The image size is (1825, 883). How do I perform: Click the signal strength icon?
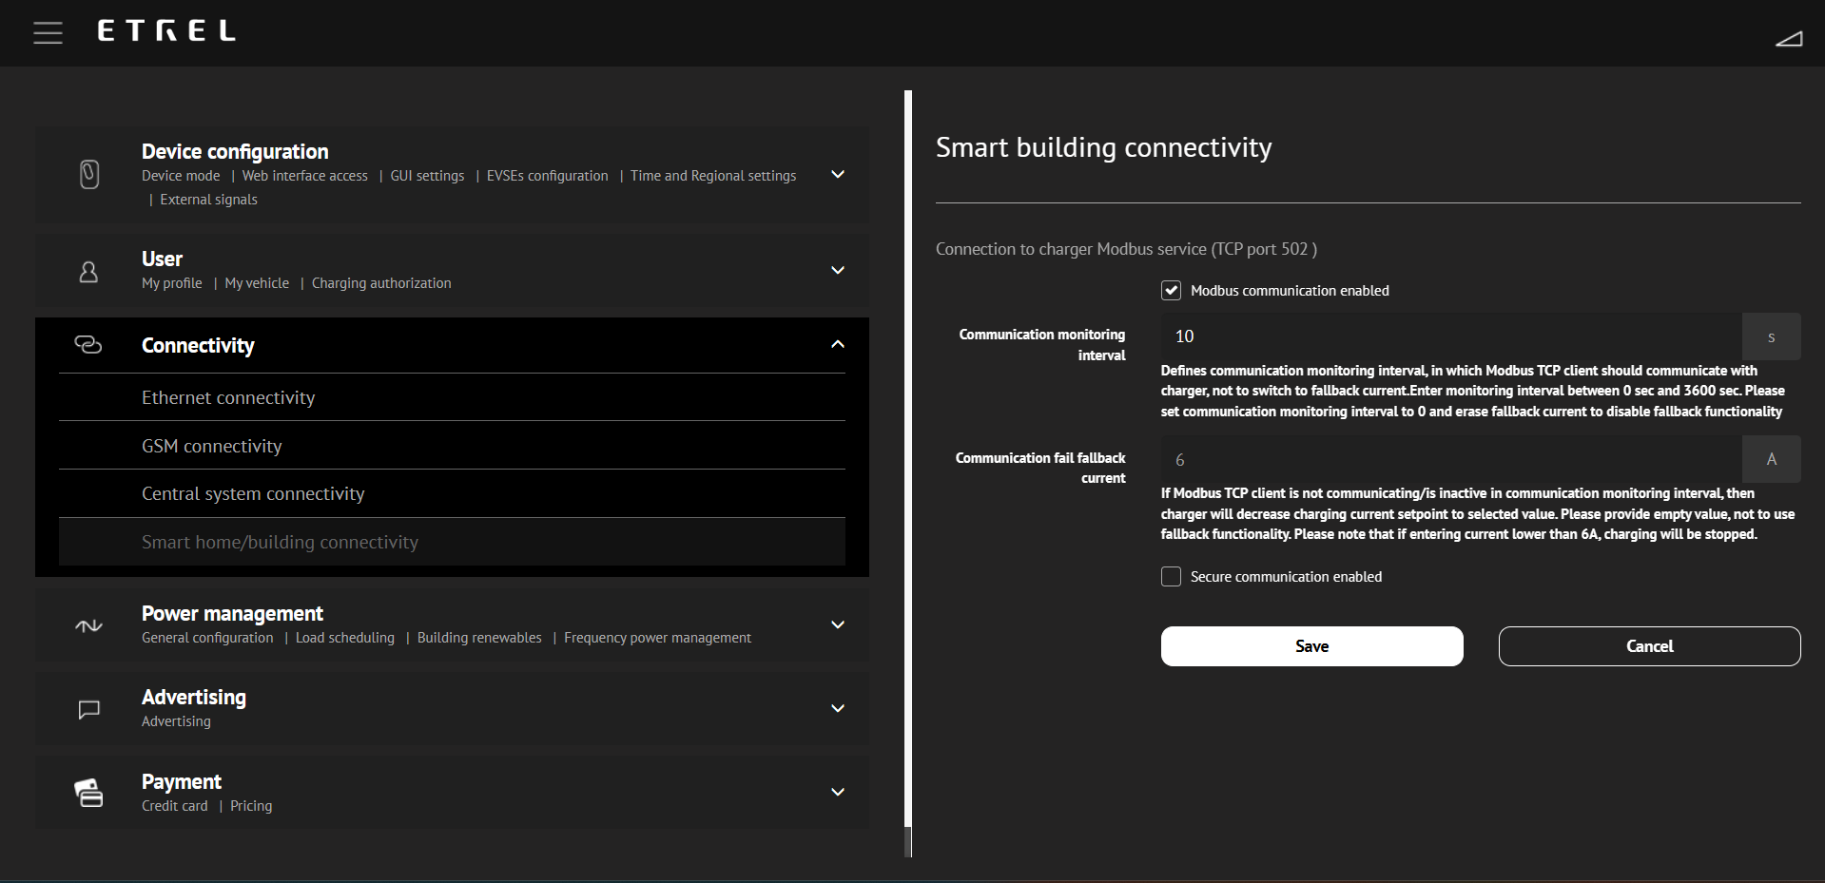1788,38
